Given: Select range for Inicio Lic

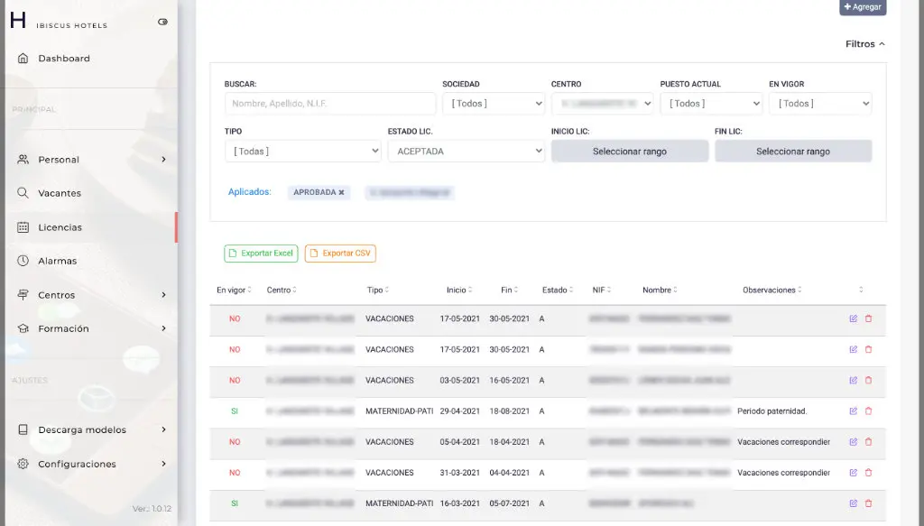Looking at the screenshot, I should pyautogui.click(x=630, y=152).
